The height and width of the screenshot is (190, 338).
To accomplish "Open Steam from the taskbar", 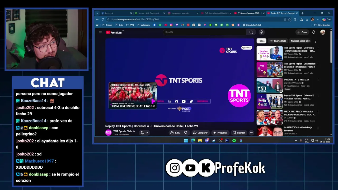I will click(213, 141).
